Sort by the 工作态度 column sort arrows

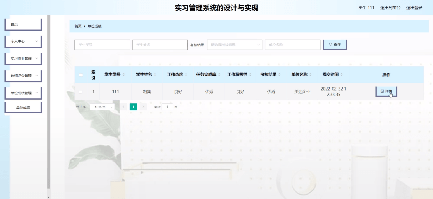click(186, 75)
